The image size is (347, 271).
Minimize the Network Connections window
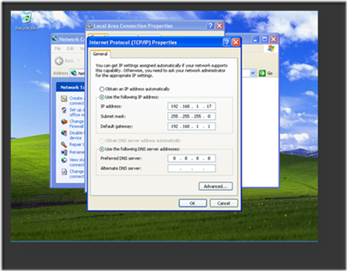pyautogui.click(x=256, y=39)
